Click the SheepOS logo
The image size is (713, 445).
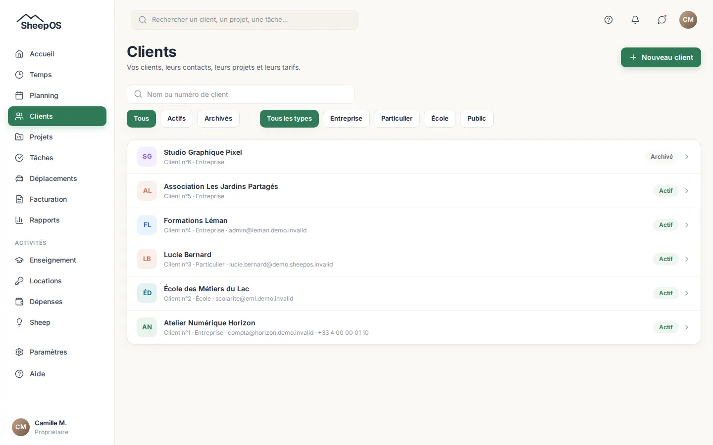coord(39,22)
